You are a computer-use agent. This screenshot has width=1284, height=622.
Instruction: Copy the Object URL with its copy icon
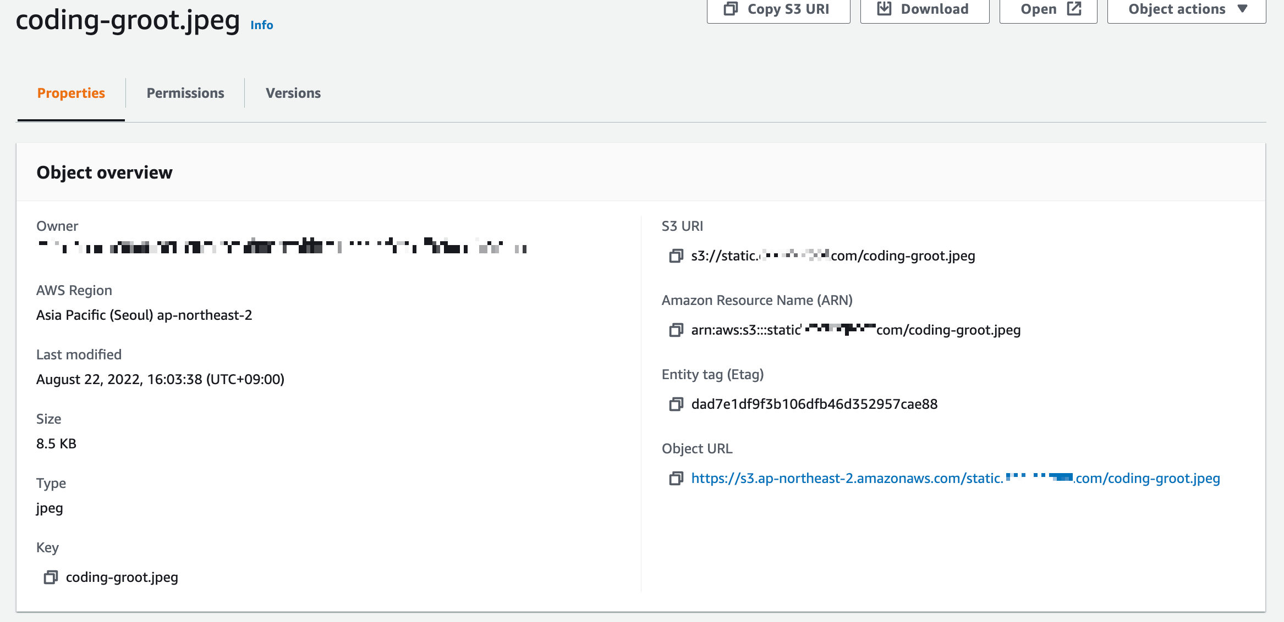[676, 479]
